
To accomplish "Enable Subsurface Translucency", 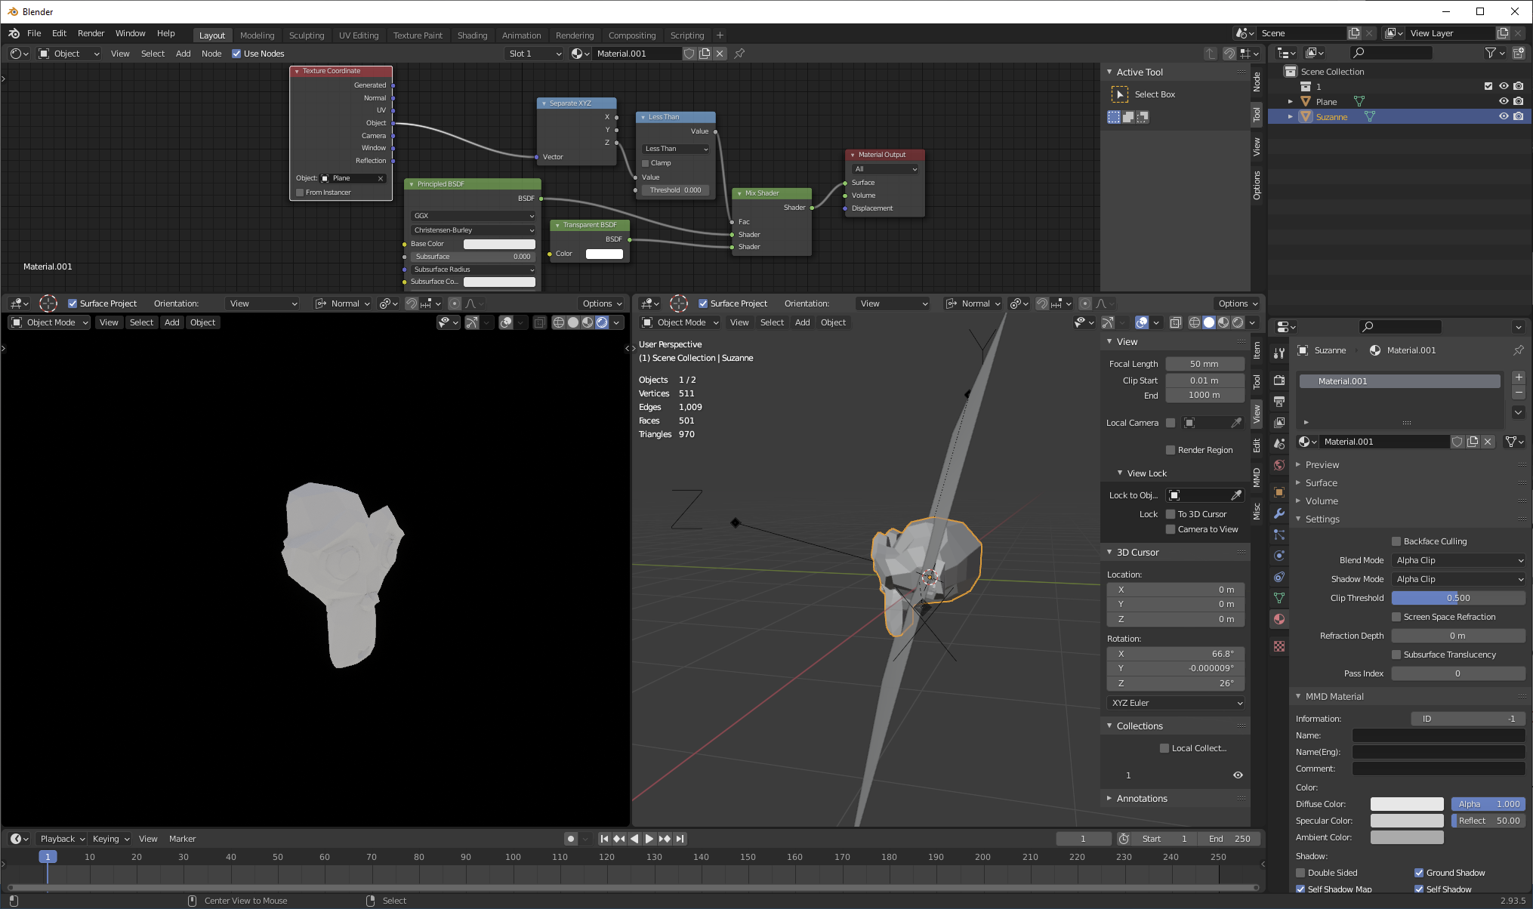I will [1397, 655].
